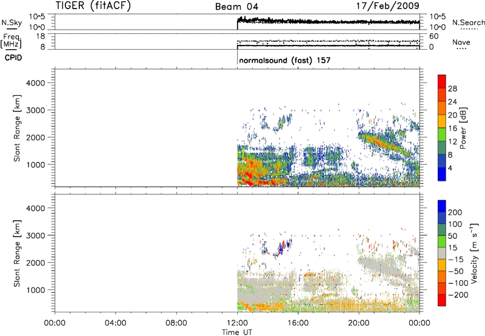Select the 20:00 time tick label
Viewport: 485px width, 336px height.
[359, 323]
